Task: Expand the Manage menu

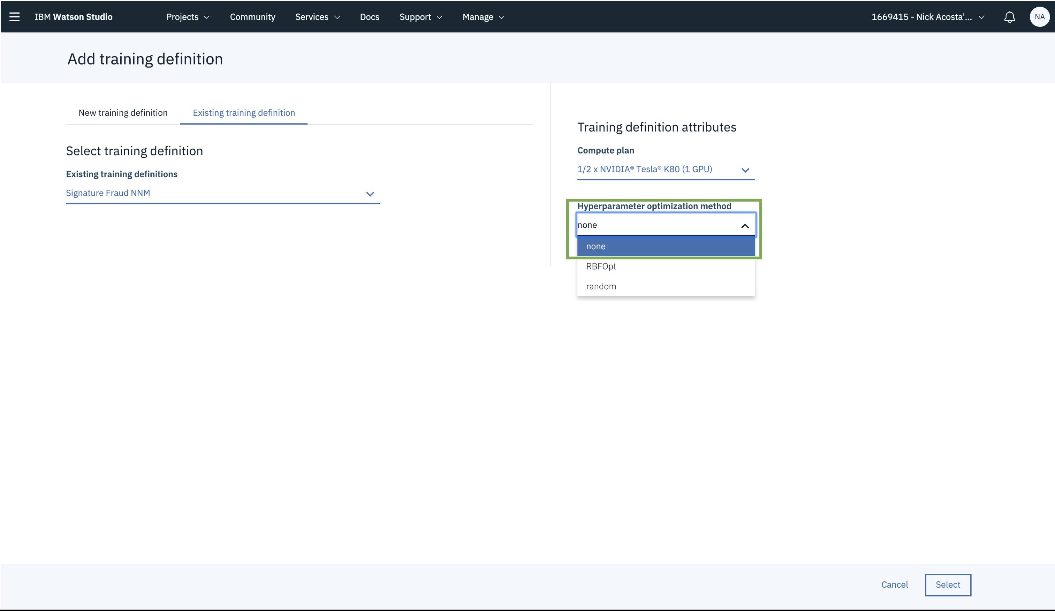Action: click(x=483, y=17)
